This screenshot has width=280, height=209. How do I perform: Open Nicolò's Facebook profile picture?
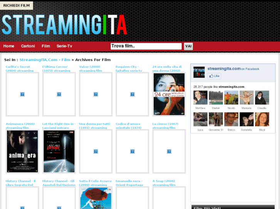pyautogui.click(x=231, y=97)
